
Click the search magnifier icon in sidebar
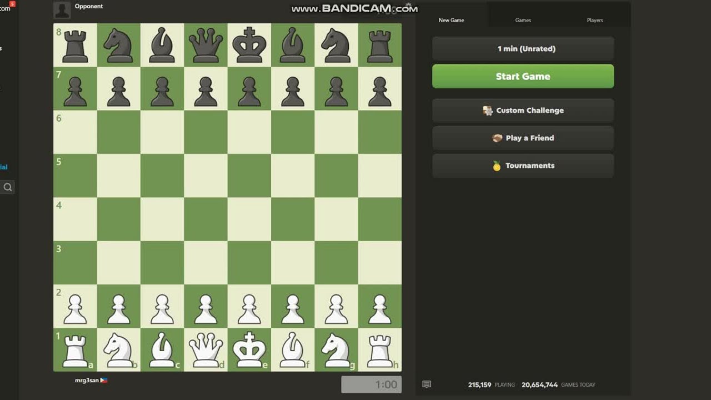[x=8, y=187]
